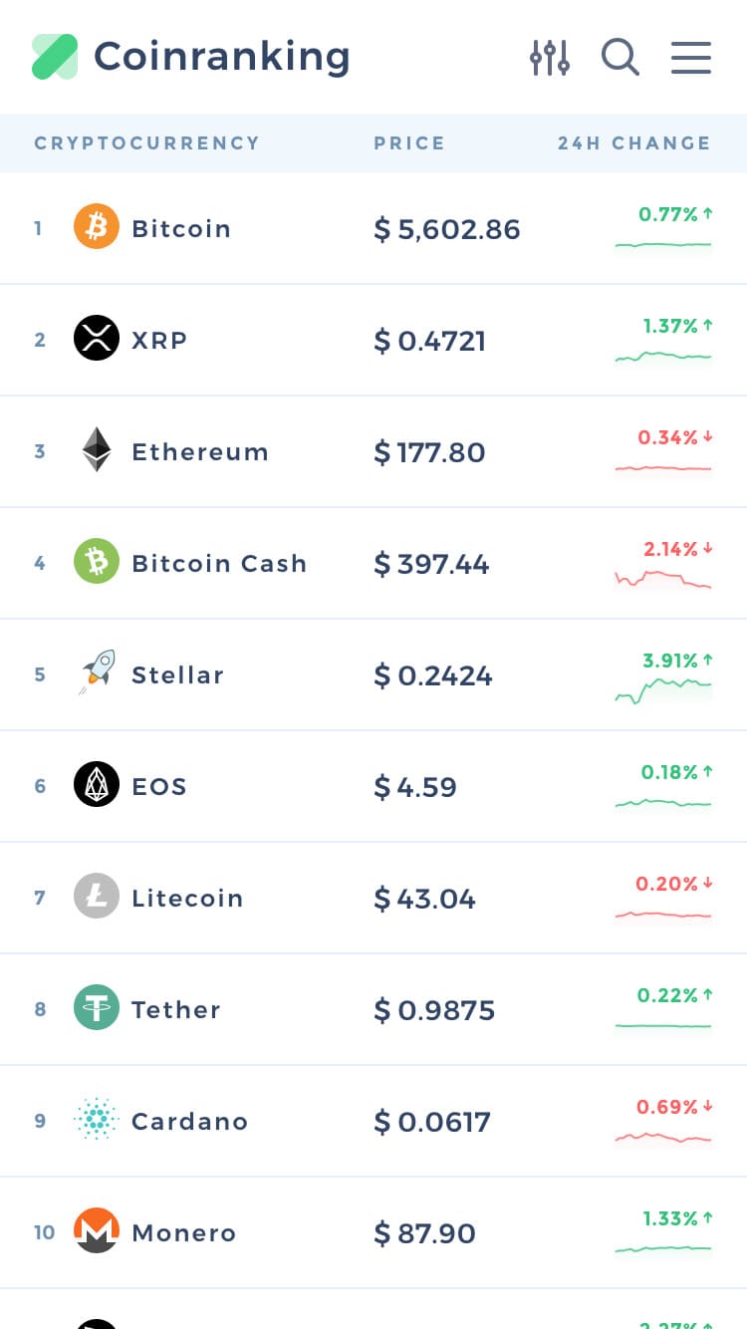Click the Coinranking logo icon
The width and height of the screenshot is (747, 1329).
pos(55,57)
